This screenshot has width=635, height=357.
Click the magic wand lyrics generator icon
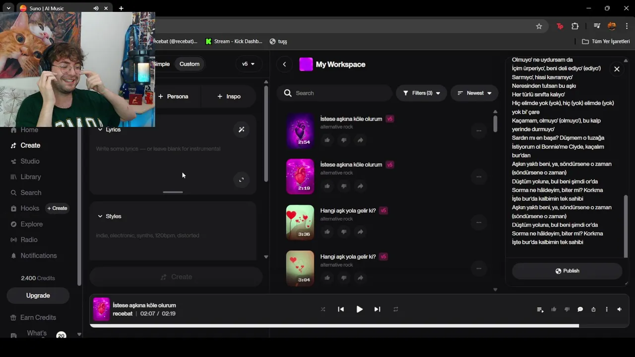click(241, 129)
